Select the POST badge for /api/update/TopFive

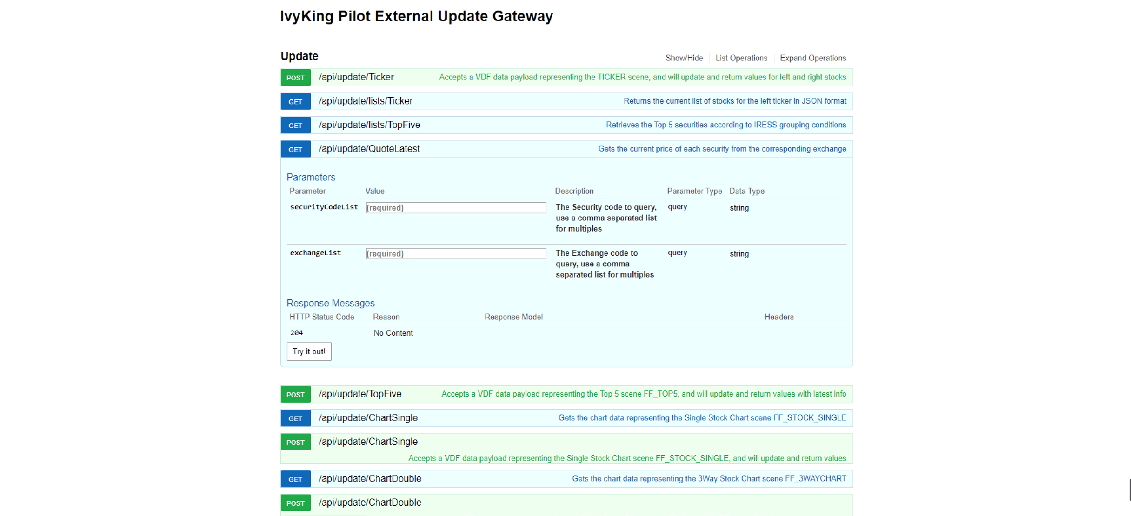coord(295,394)
